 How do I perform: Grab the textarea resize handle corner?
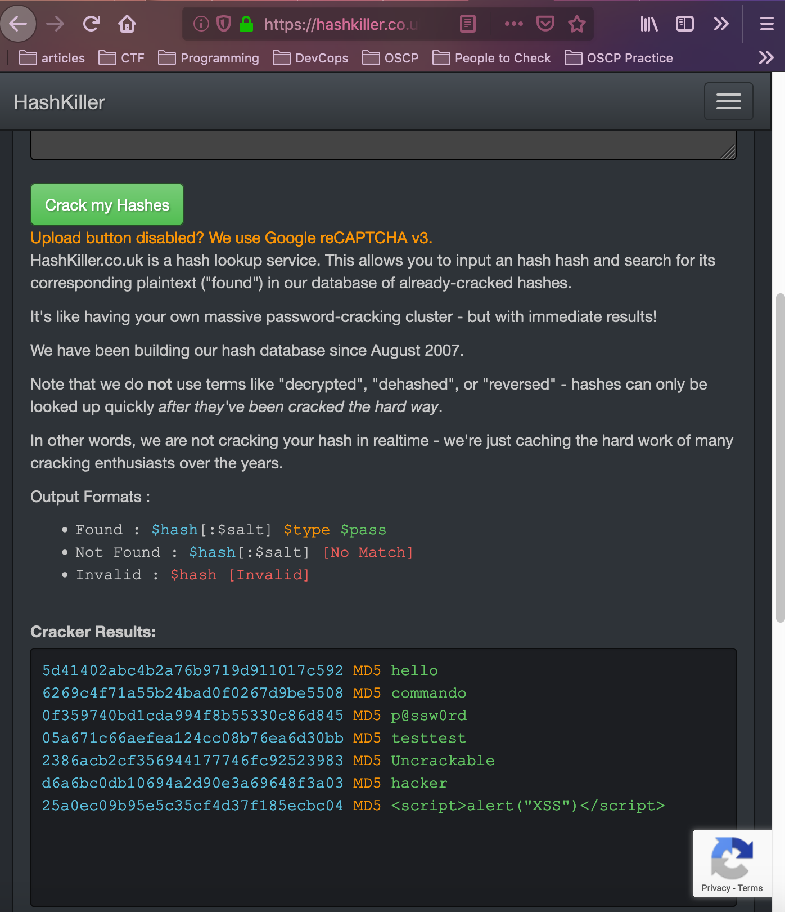729,153
